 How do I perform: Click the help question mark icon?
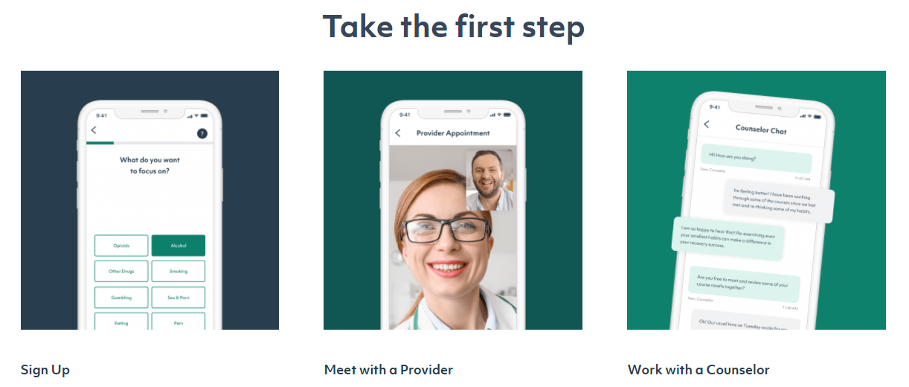pos(202,133)
